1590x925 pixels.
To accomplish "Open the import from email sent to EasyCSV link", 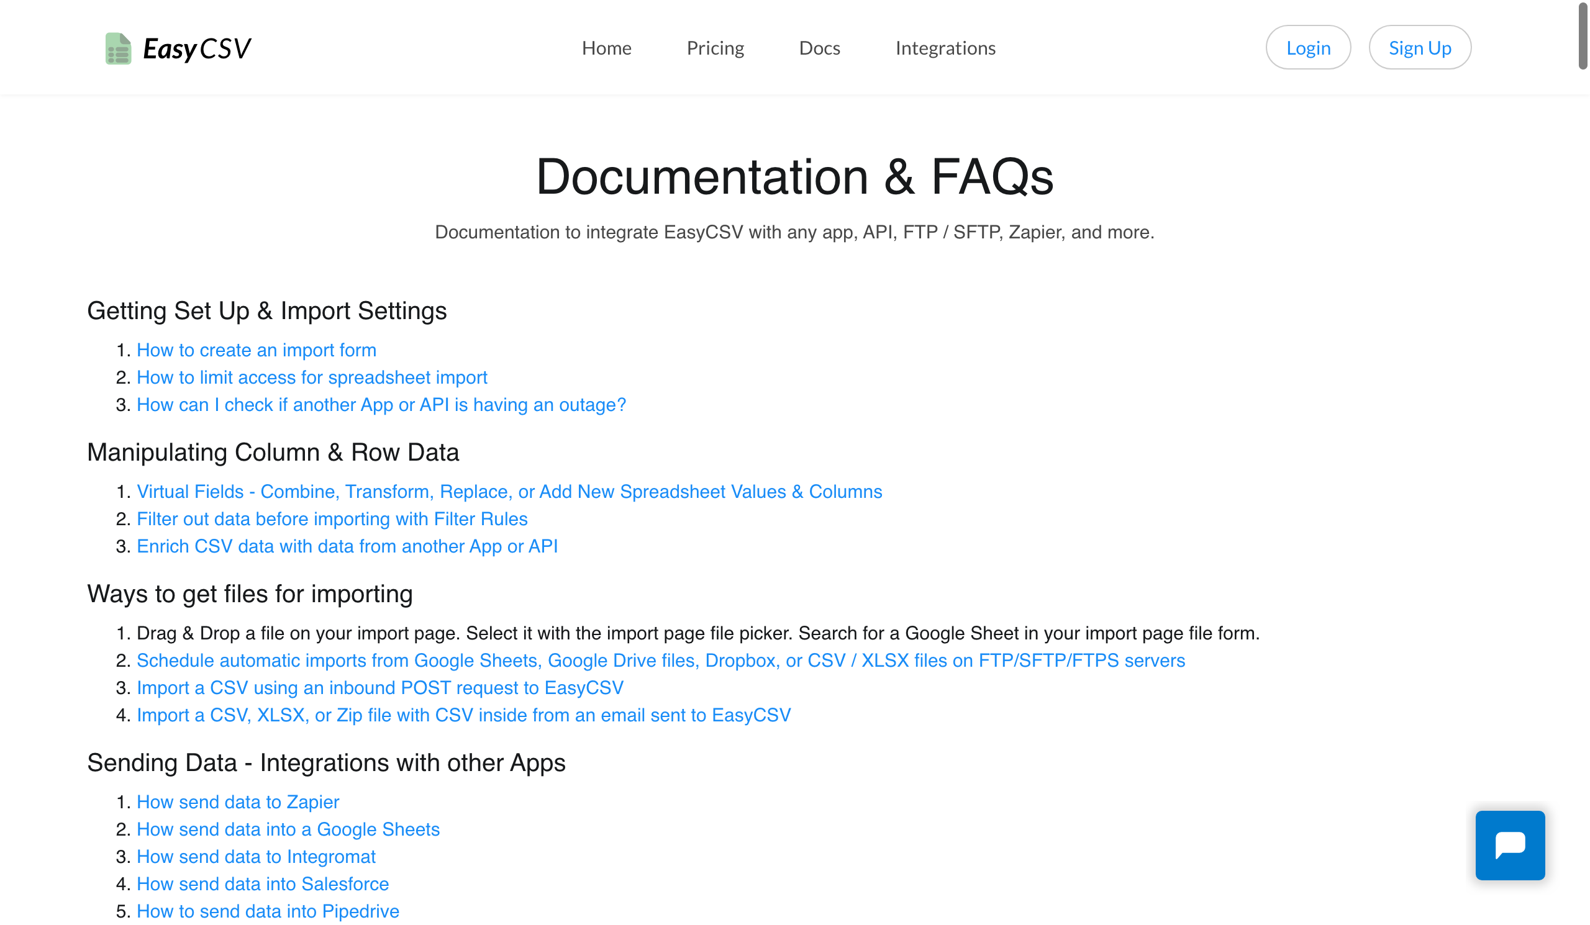I will pyautogui.click(x=464, y=715).
